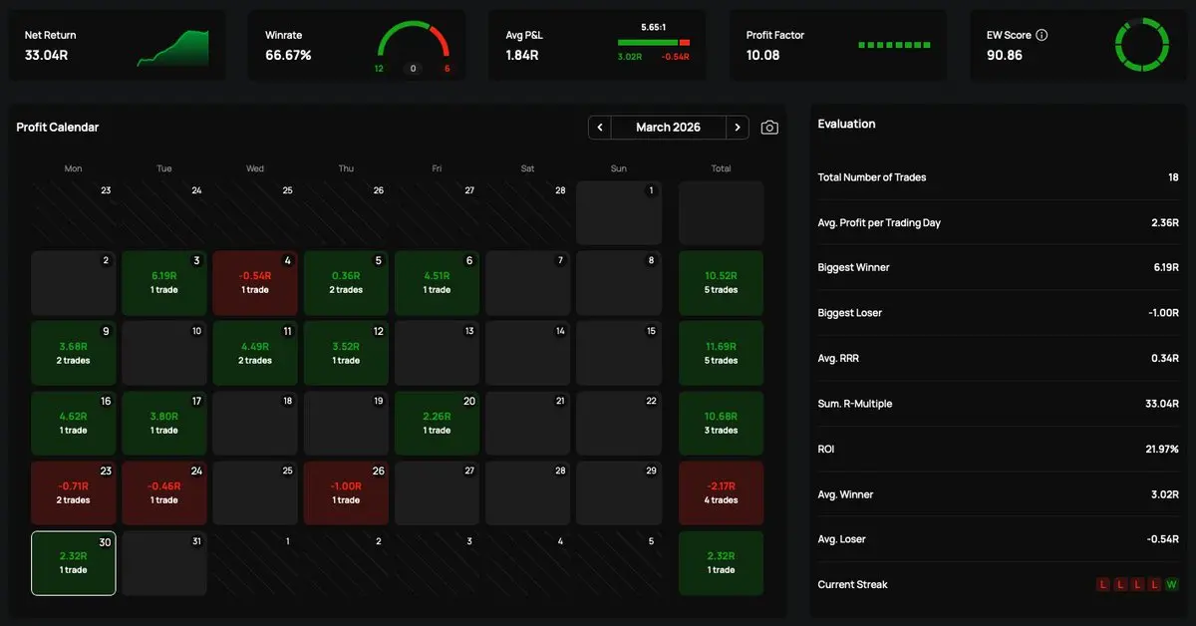Open March 5 day with 0.36R

click(x=346, y=283)
